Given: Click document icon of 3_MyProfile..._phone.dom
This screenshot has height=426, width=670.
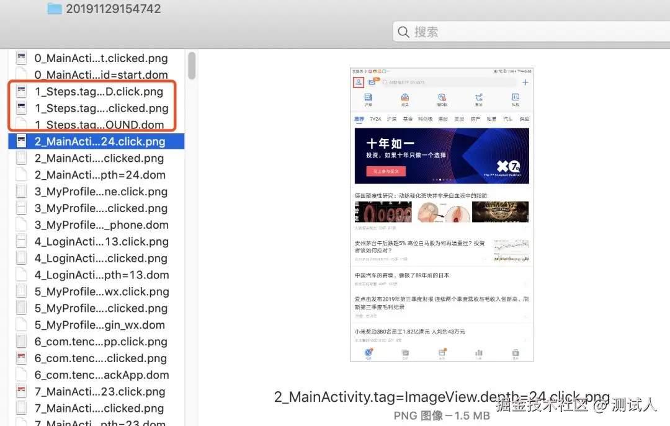Looking at the screenshot, I should [21, 224].
